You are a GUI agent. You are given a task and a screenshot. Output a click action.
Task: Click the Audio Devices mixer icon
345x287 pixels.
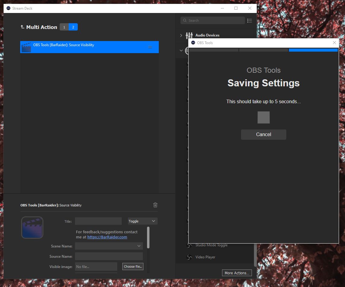click(189, 35)
